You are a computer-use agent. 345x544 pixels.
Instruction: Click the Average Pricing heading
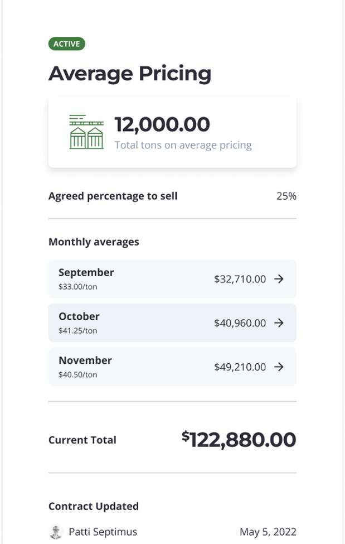click(x=130, y=74)
